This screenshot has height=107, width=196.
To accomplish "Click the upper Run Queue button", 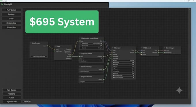I will tap(11, 10).
